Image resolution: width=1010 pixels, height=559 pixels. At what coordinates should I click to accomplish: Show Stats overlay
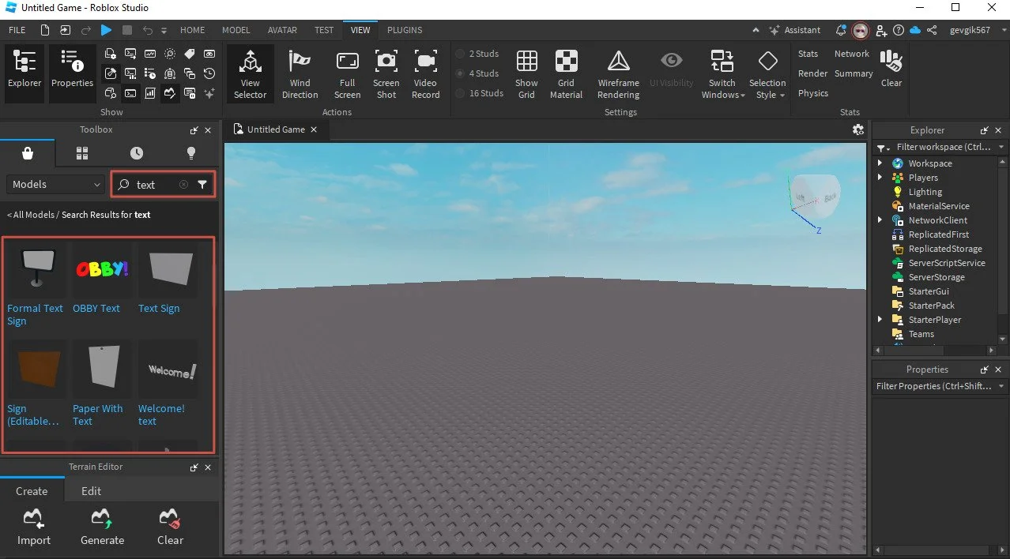tap(808, 54)
